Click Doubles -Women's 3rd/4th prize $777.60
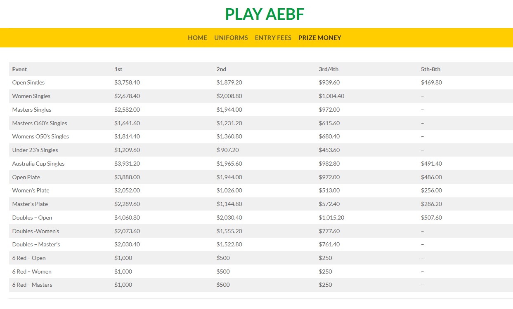513x309 pixels. pyautogui.click(x=329, y=231)
